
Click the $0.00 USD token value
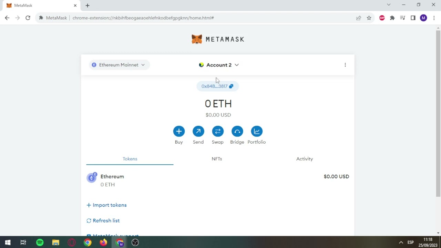(x=336, y=176)
